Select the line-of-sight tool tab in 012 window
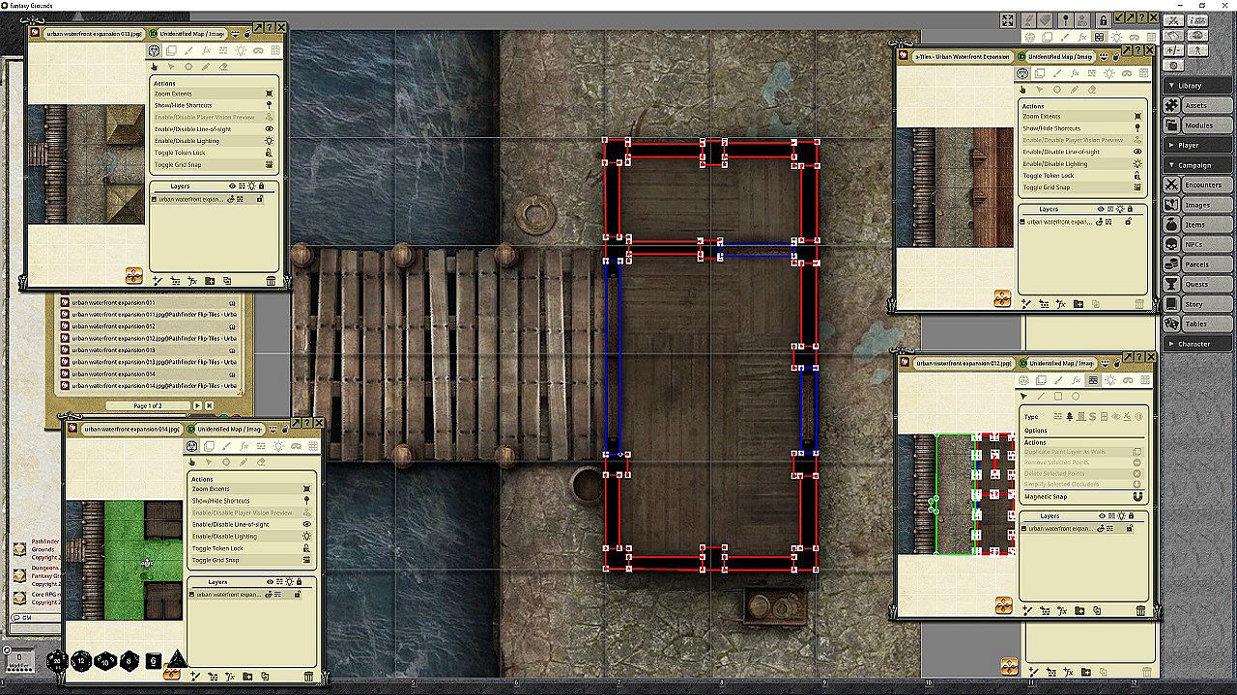Image resolution: width=1237 pixels, height=695 pixels. [1093, 380]
